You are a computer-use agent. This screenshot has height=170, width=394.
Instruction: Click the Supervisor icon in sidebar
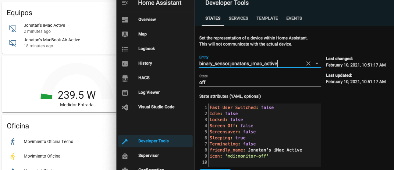click(125, 156)
